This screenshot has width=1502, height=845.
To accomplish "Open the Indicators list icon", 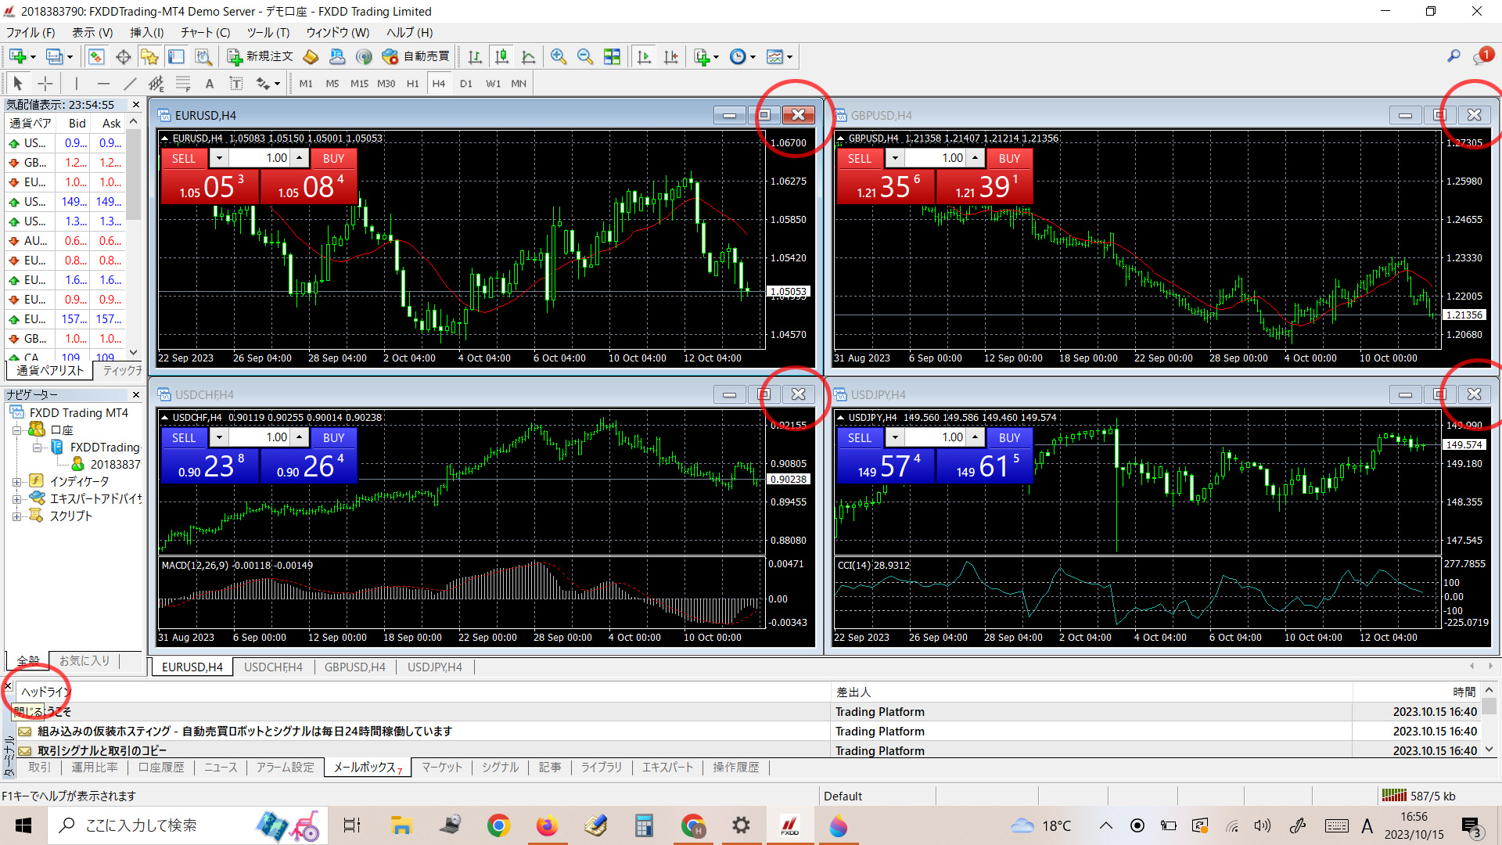I will tap(701, 56).
